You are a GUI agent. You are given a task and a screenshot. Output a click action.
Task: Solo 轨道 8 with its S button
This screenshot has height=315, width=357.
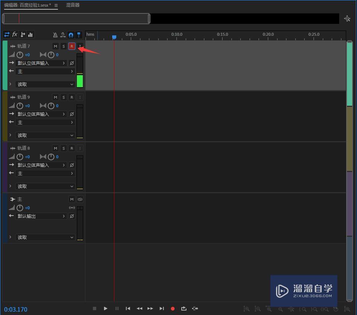[64, 148]
